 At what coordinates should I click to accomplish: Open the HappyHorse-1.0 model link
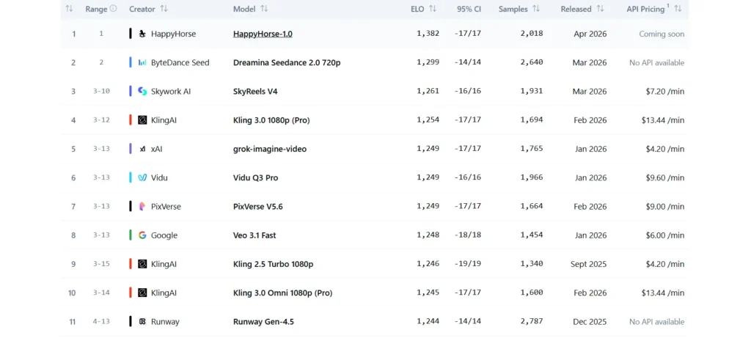coord(263,34)
